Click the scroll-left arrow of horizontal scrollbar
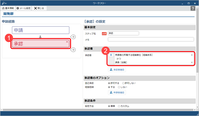The height and width of the screenshot is (116, 199). coord(2,110)
